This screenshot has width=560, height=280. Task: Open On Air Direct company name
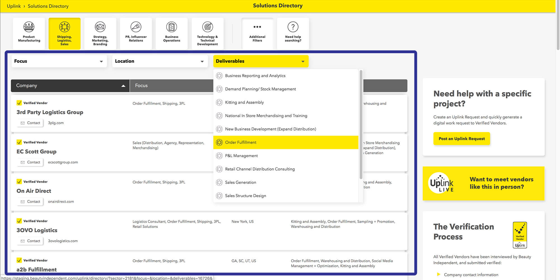[34, 191]
